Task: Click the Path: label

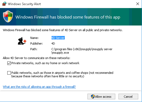Action: (34, 49)
